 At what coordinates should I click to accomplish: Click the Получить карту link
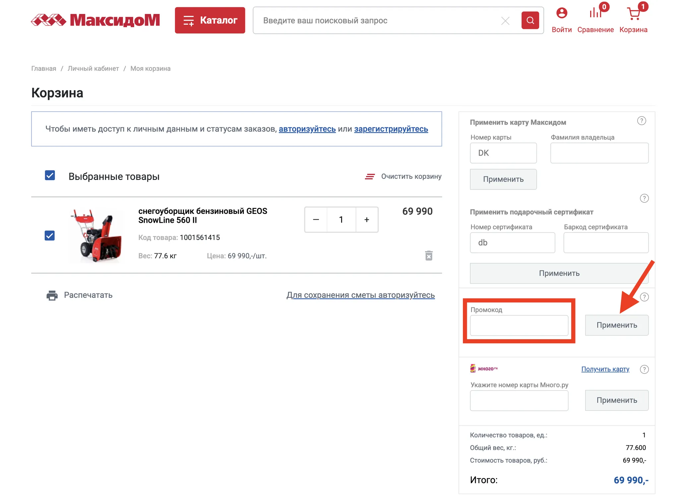click(x=605, y=369)
